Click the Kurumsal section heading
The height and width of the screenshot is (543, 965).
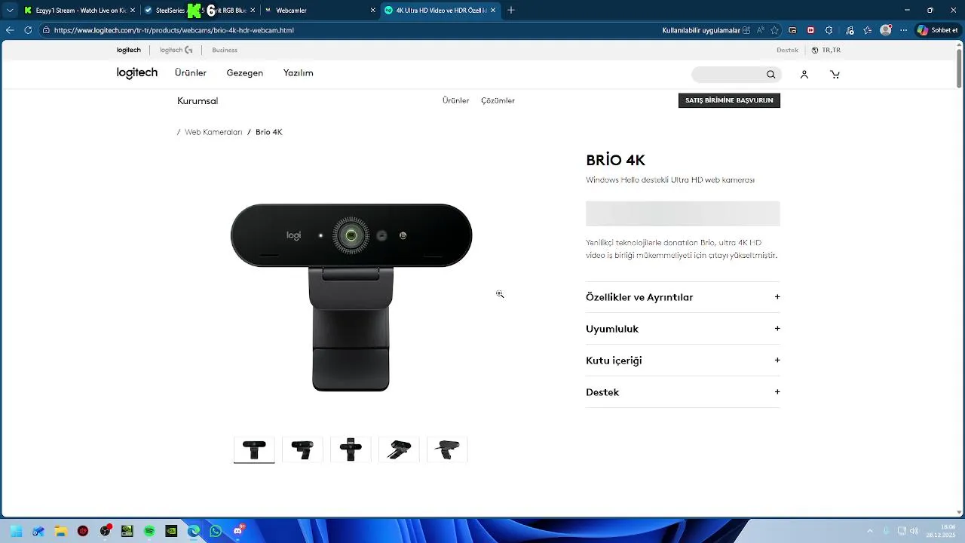point(198,100)
